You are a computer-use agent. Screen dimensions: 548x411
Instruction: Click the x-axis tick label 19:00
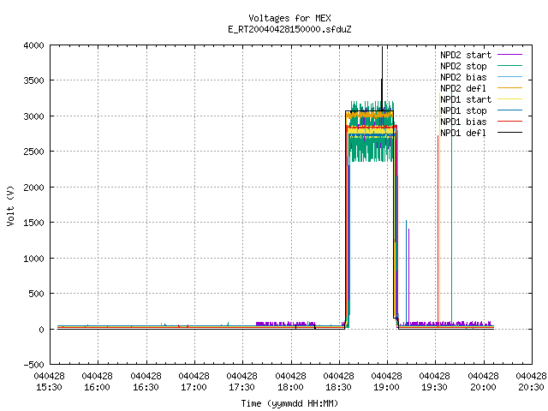tap(386, 388)
